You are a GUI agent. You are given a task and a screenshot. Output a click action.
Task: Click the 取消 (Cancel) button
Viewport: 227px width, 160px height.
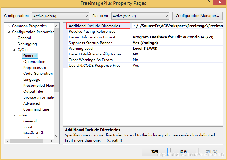pyautogui.click(x=183, y=152)
